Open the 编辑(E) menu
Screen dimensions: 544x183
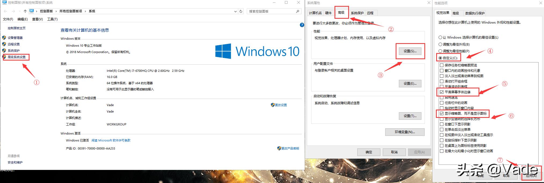coord(23,19)
